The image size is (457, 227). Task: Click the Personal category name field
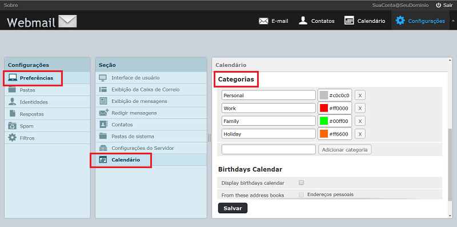click(268, 95)
